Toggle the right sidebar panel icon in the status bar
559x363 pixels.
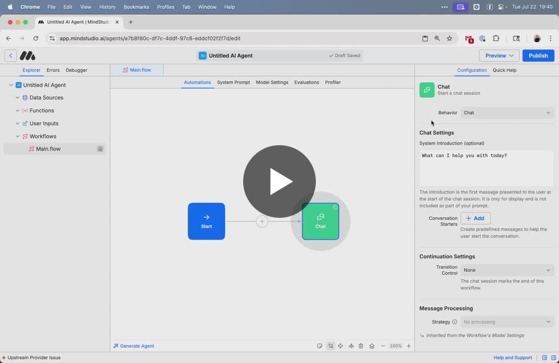coord(553,357)
